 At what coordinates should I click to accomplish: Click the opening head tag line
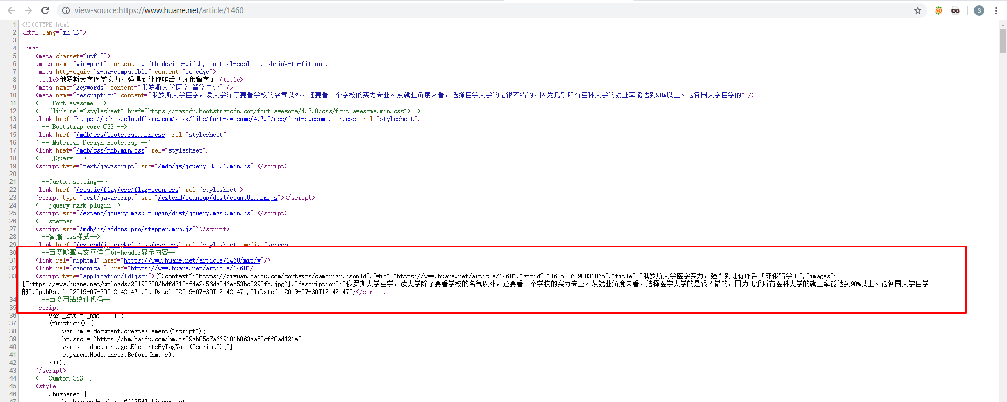pos(32,48)
